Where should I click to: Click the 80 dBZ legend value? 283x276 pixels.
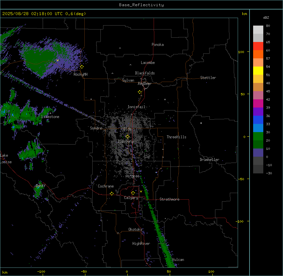[268, 26]
